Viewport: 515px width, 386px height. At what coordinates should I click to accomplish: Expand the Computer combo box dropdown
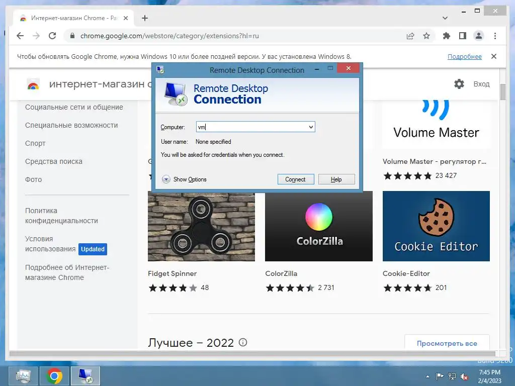click(311, 127)
